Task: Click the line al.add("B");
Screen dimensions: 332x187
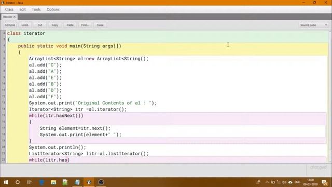Action: click(45, 84)
